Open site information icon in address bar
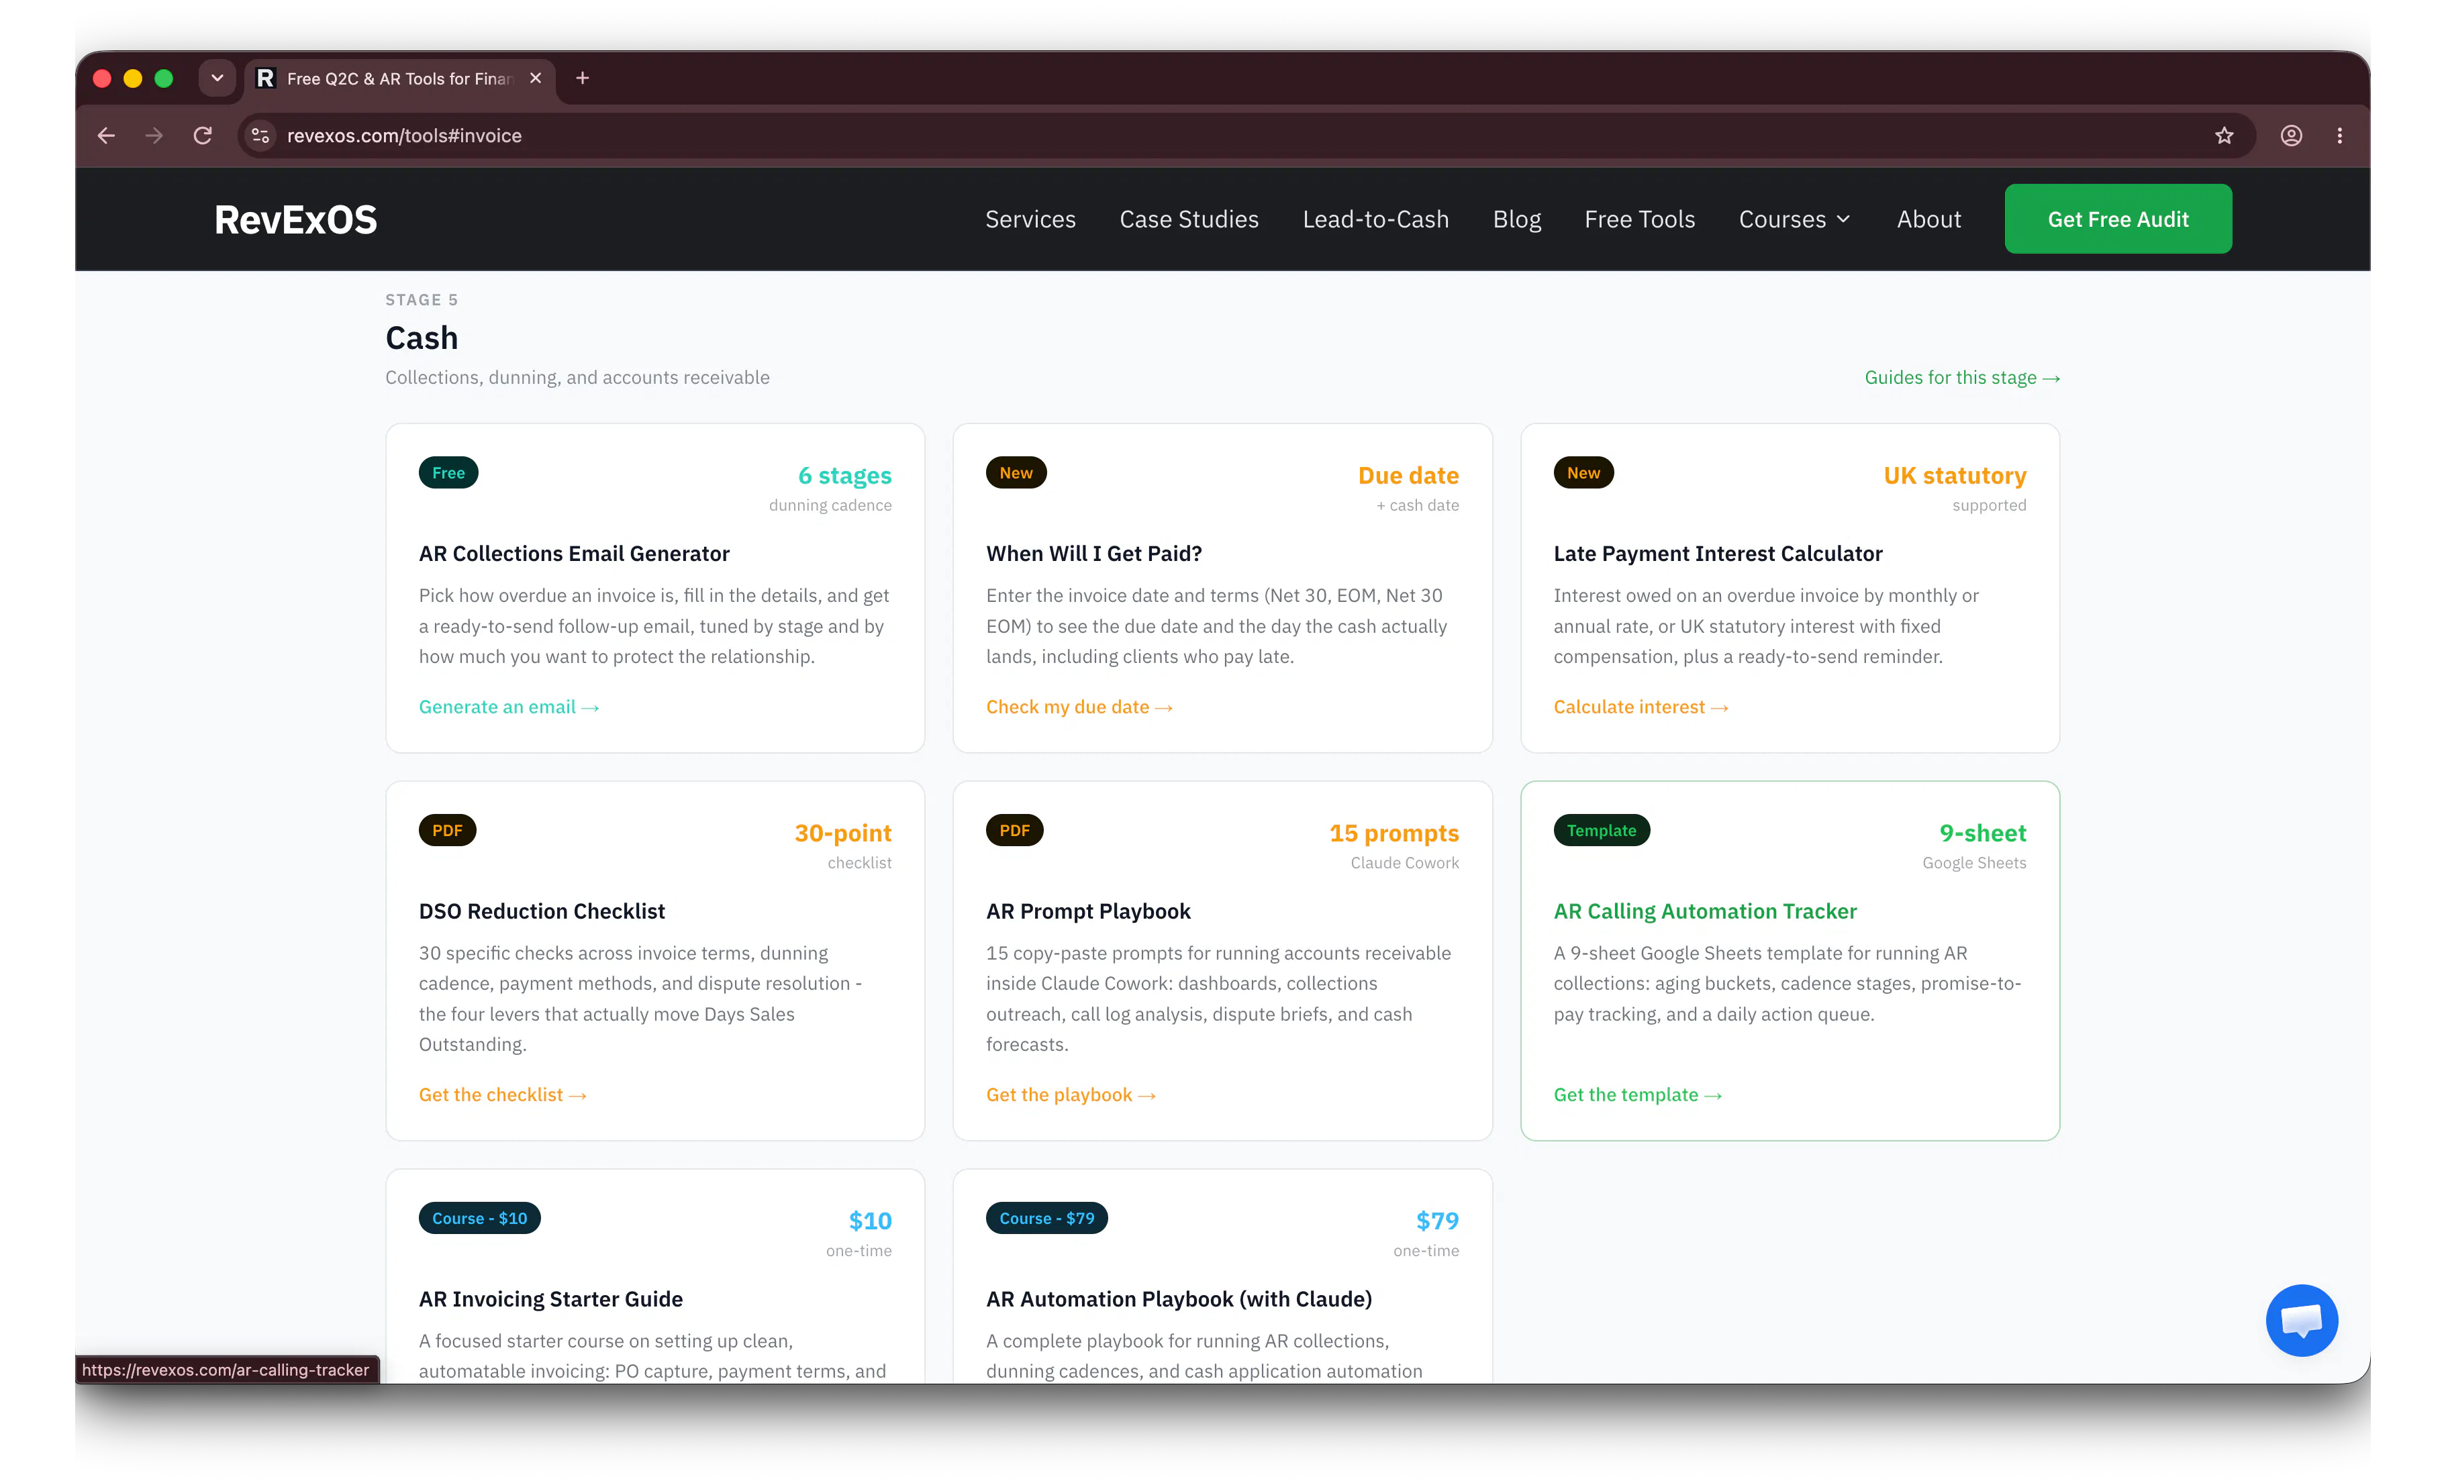2446x1483 pixels. 260,135
